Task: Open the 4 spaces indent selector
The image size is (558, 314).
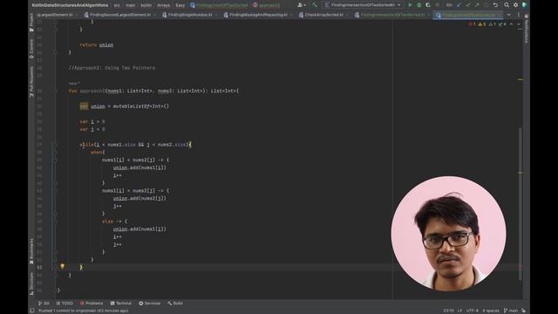Action: (x=491, y=311)
